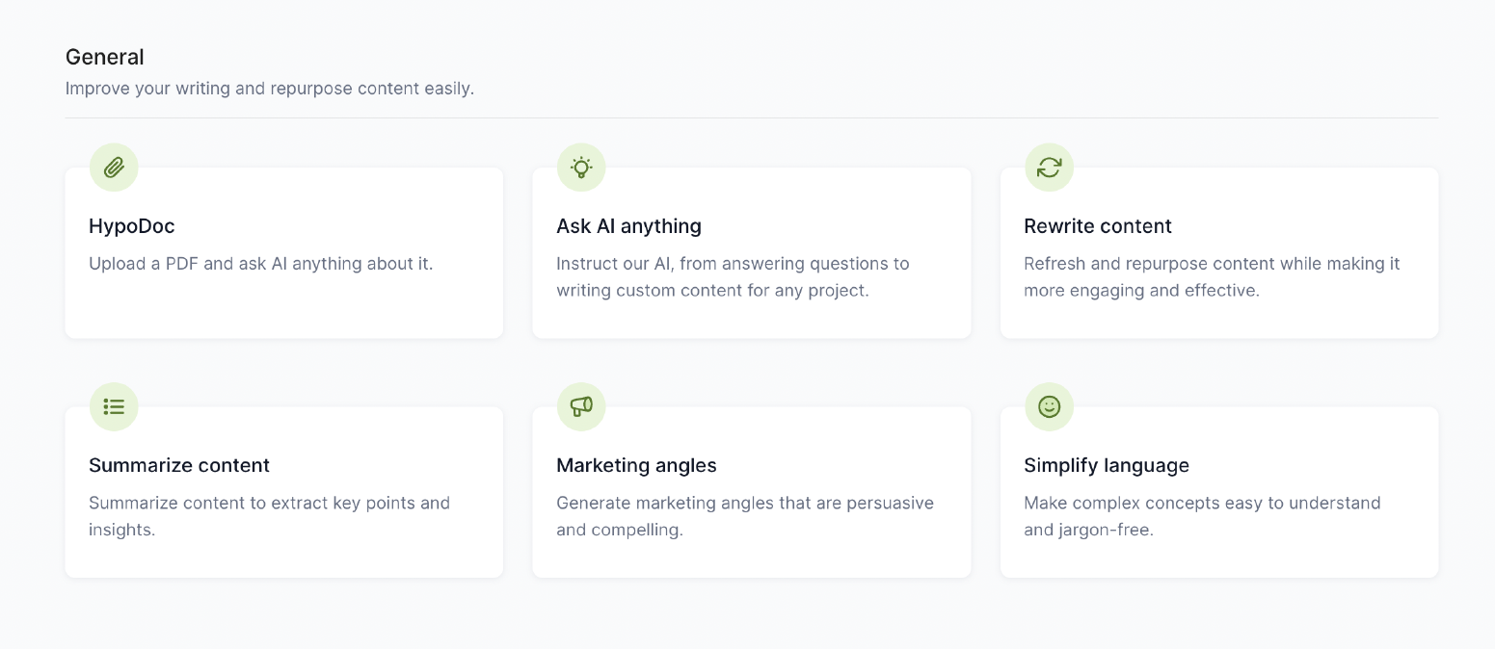Open the Simplify language title
The width and height of the screenshot is (1495, 649).
coord(1106,465)
